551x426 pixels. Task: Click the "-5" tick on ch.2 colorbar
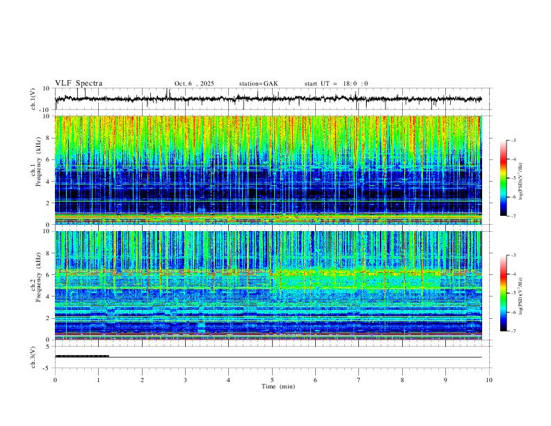point(513,293)
